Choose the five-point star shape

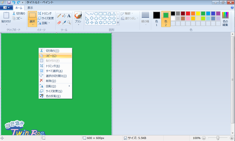pyautogui.click(x=96, y=23)
